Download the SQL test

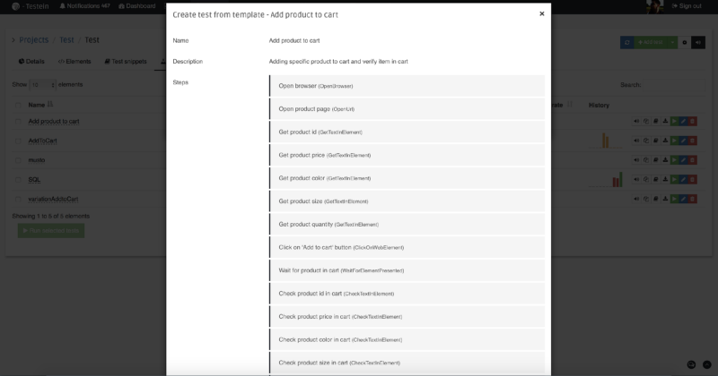(x=665, y=180)
